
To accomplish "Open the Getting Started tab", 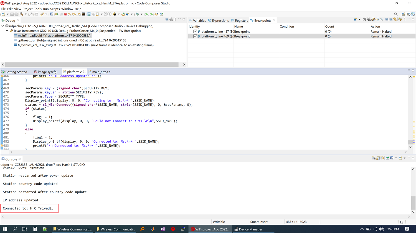I will (14, 72).
